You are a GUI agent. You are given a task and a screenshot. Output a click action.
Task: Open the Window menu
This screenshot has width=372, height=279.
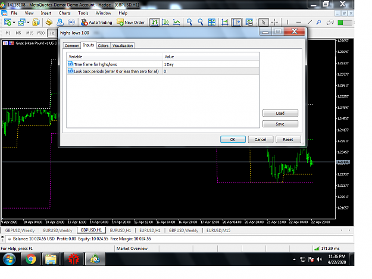click(103, 13)
